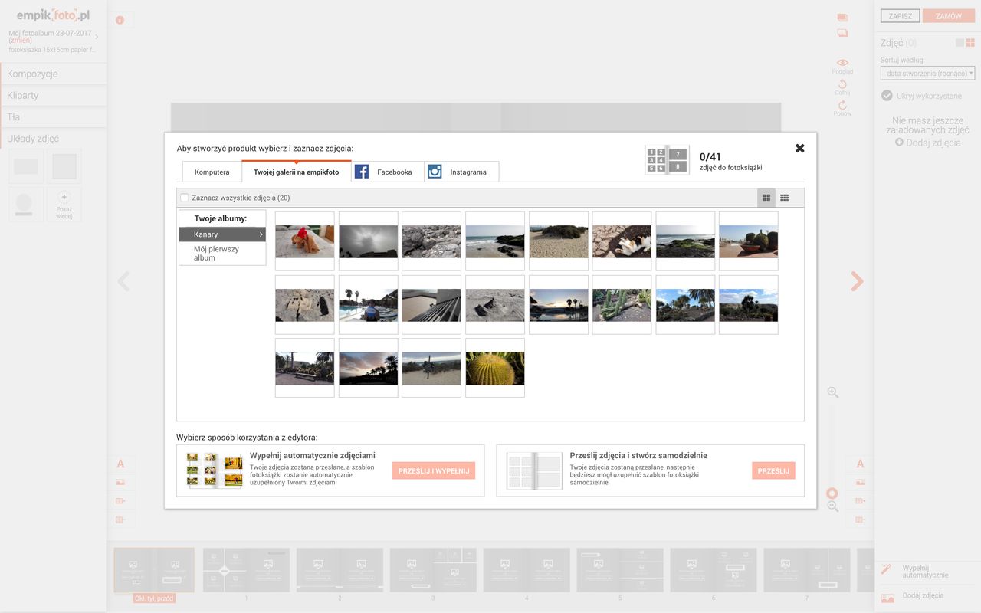Expand the Kliparty section
The width and height of the screenshot is (981, 613).
(x=53, y=95)
